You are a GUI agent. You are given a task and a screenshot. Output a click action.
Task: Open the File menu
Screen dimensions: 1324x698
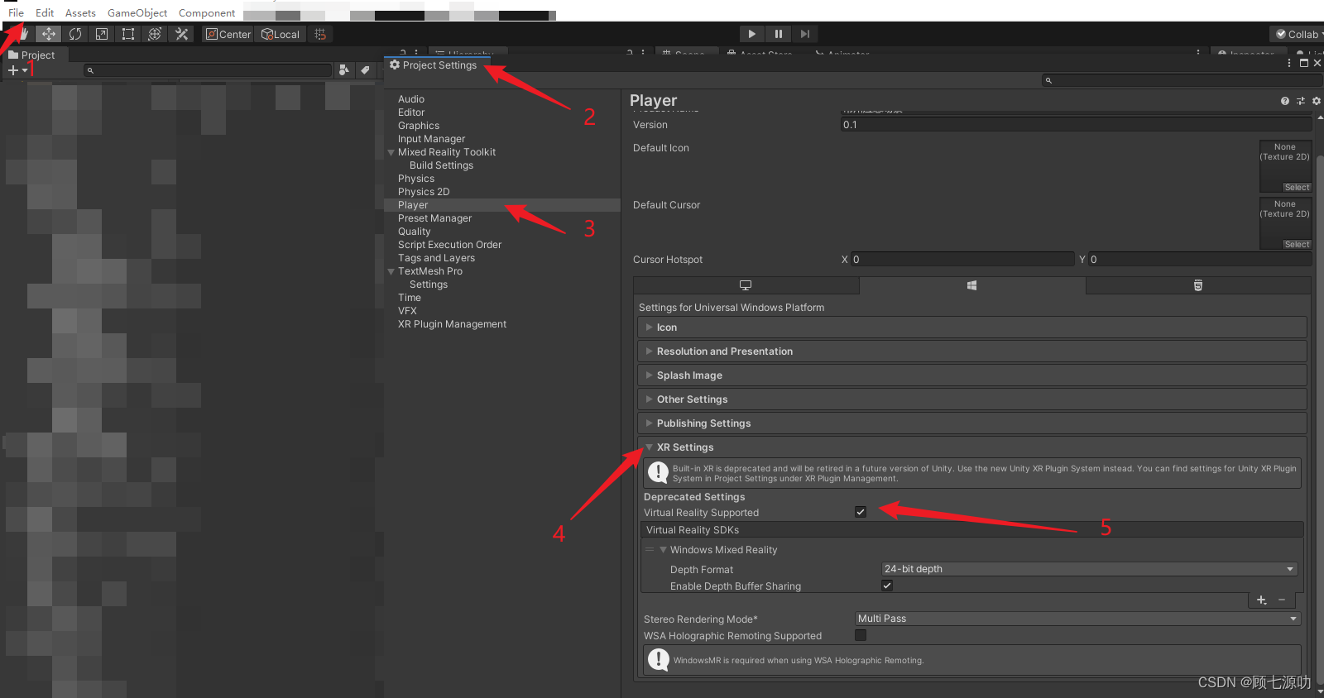(x=16, y=13)
